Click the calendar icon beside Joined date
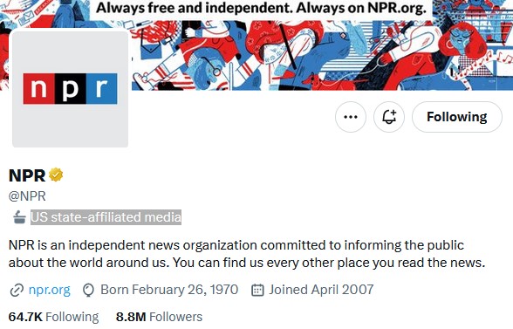The width and height of the screenshot is (513, 329). click(x=257, y=290)
